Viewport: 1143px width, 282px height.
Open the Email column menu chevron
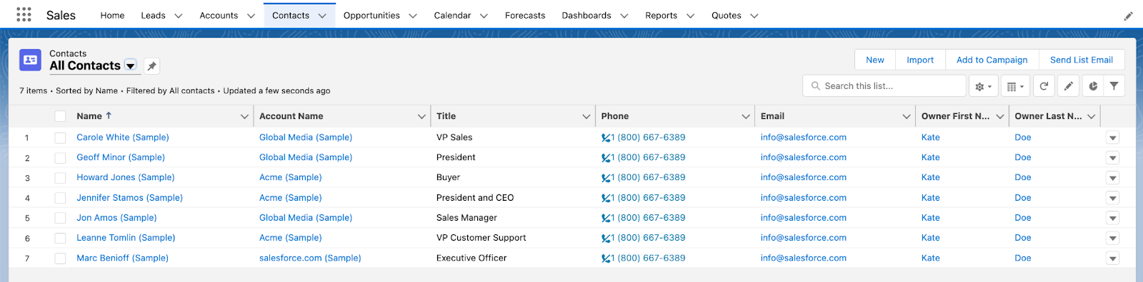[906, 117]
